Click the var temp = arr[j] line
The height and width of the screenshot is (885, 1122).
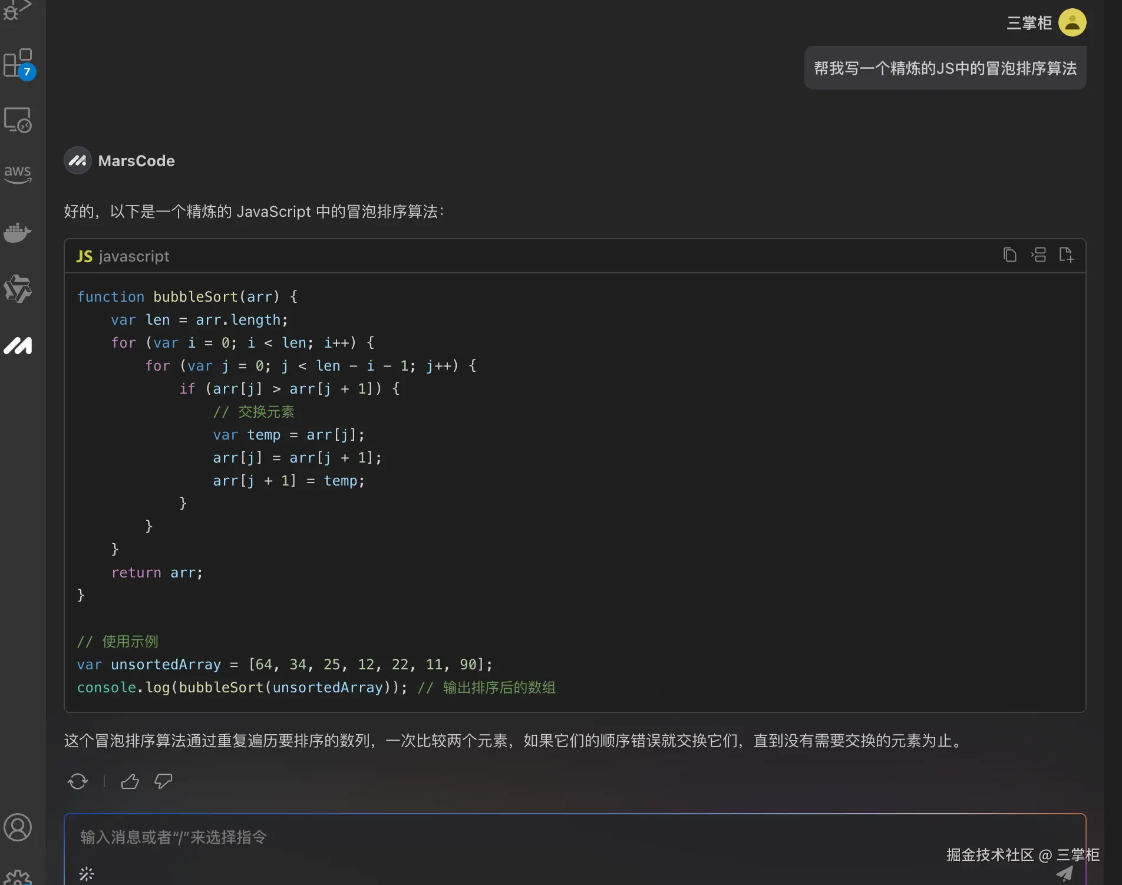[289, 434]
